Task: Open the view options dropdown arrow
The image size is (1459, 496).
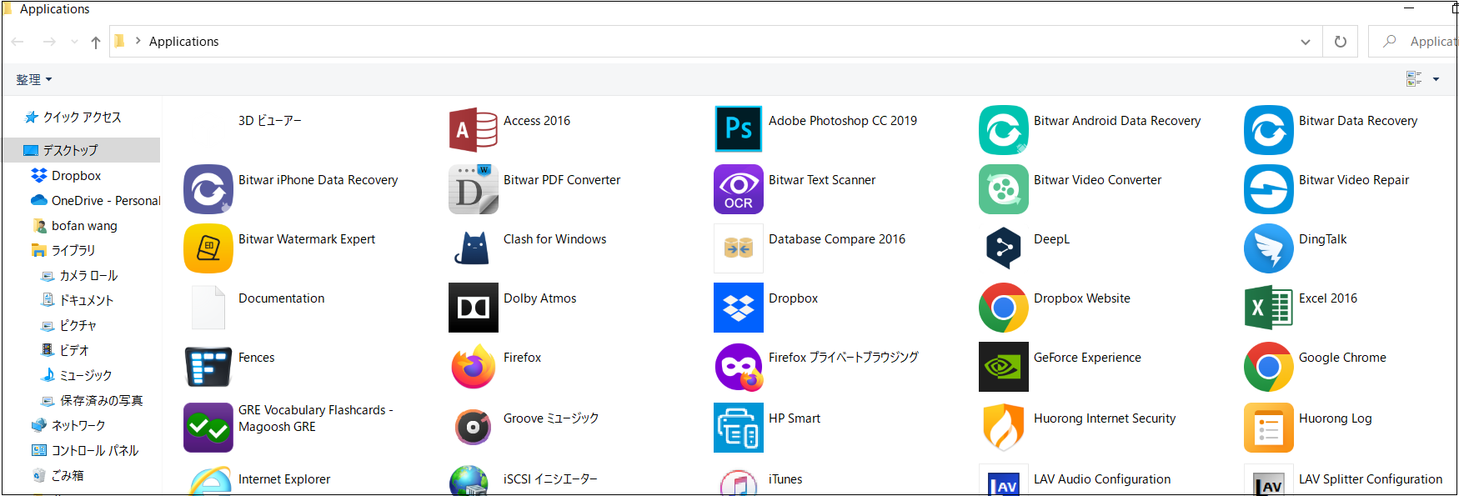Action: point(1436,79)
